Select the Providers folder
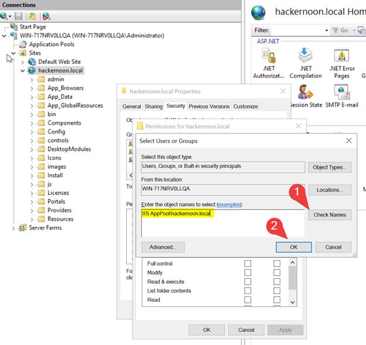 (59, 210)
